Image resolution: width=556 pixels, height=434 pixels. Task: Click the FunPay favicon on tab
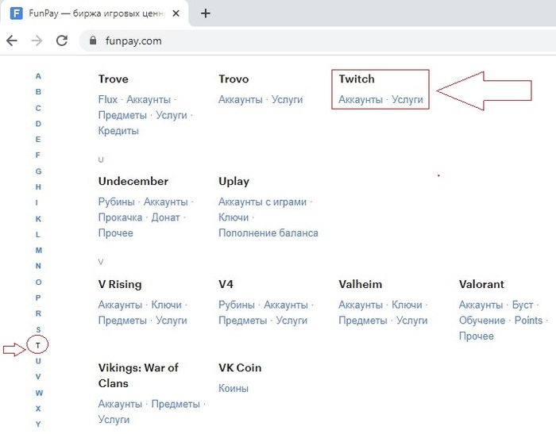tap(16, 13)
